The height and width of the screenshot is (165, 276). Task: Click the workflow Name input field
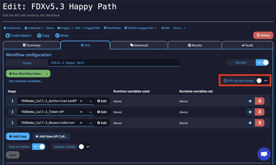114,63
